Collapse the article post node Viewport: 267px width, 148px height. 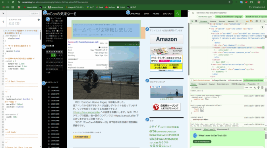211,33
